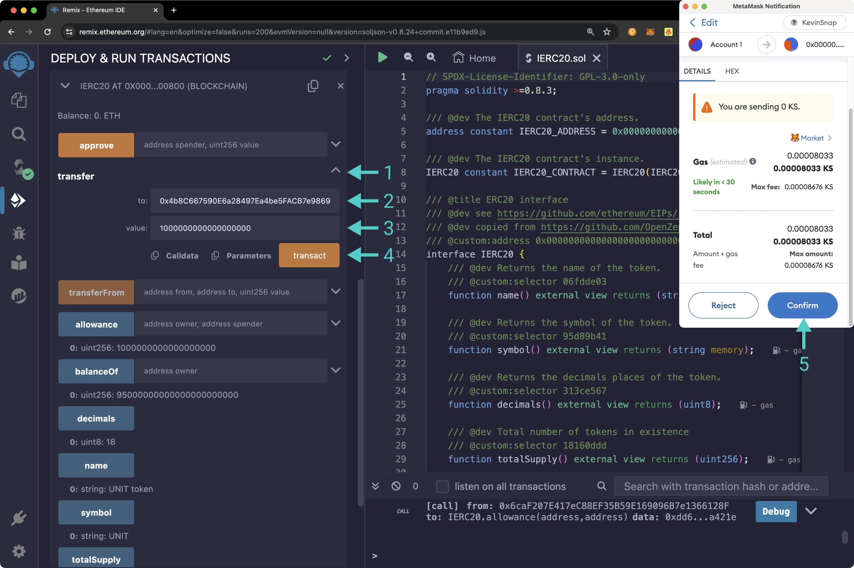Image resolution: width=854 pixels, height=568 pixels.
Task: Click the terminal output scrollbar thumb
Action: coord(845,537)
